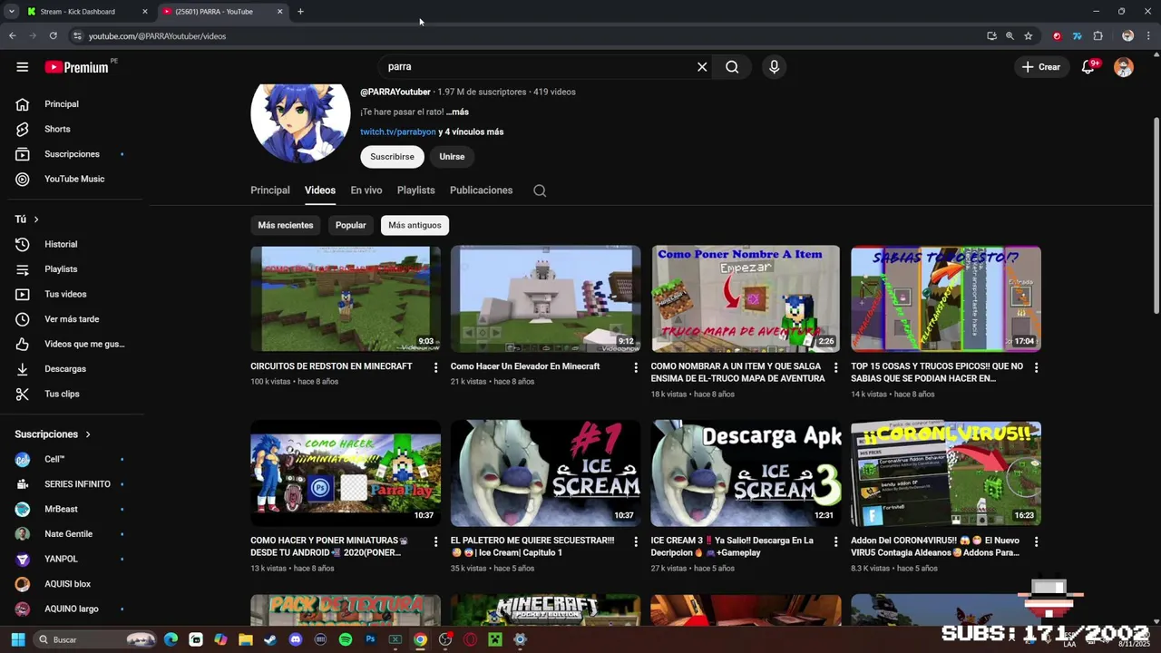The width and height of the screenshot is (1161, 653).
Task: Expand channel description with ...más
Action: pos(457,112)
